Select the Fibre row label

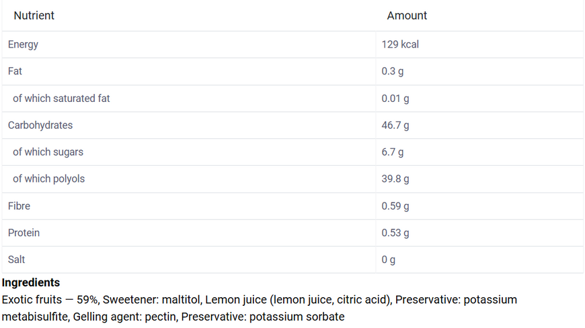19,206
